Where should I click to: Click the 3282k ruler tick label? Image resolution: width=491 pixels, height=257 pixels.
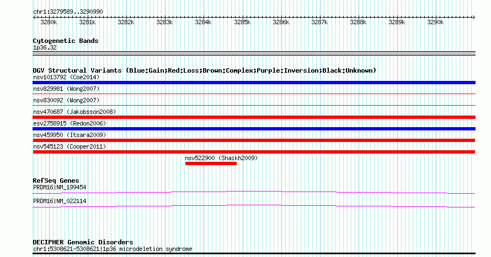pyautogui.click(x=126, y=22)
